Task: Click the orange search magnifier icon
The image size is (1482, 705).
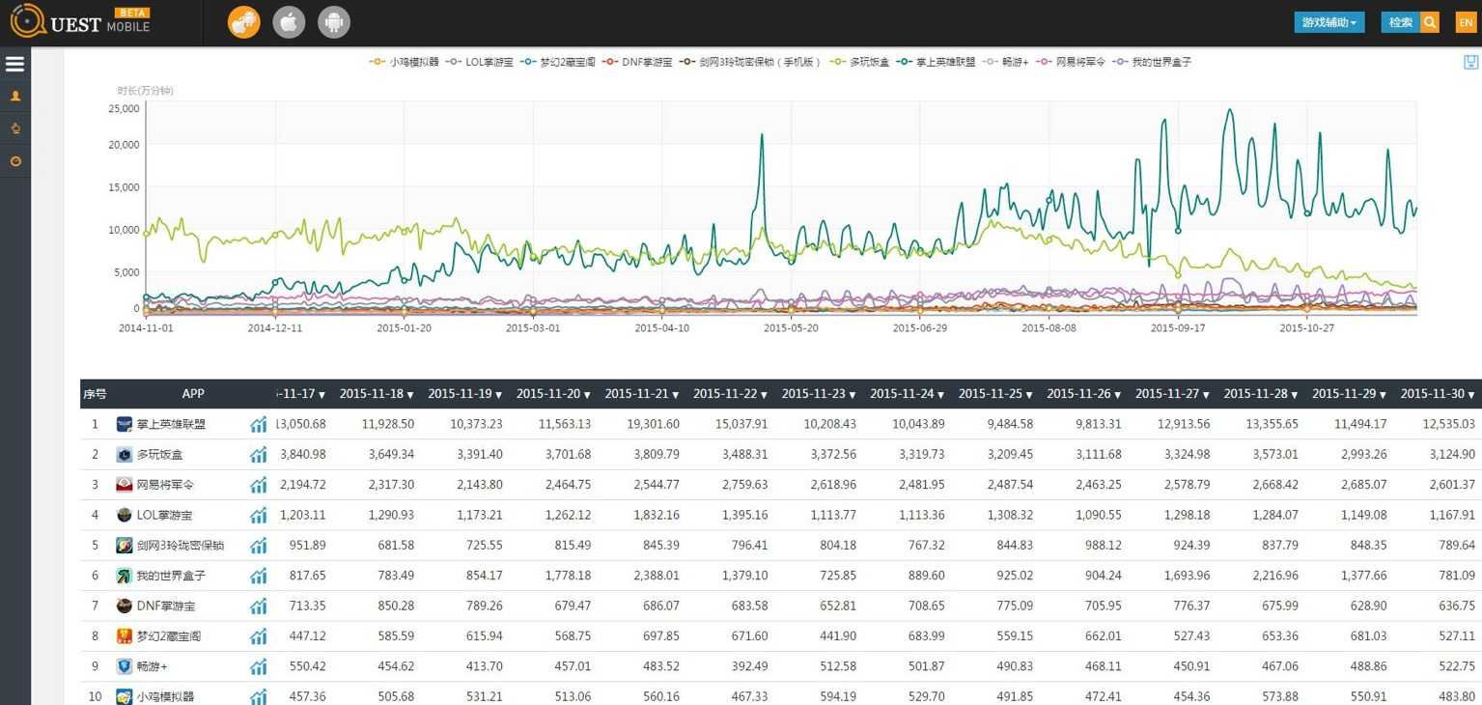Action: click(1430, 22)
